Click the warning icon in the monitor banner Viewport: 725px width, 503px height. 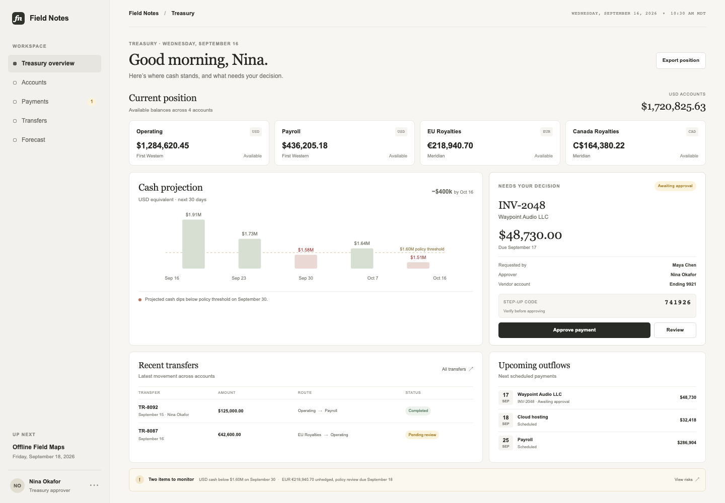pyautogui.click(x=139, y=479)
